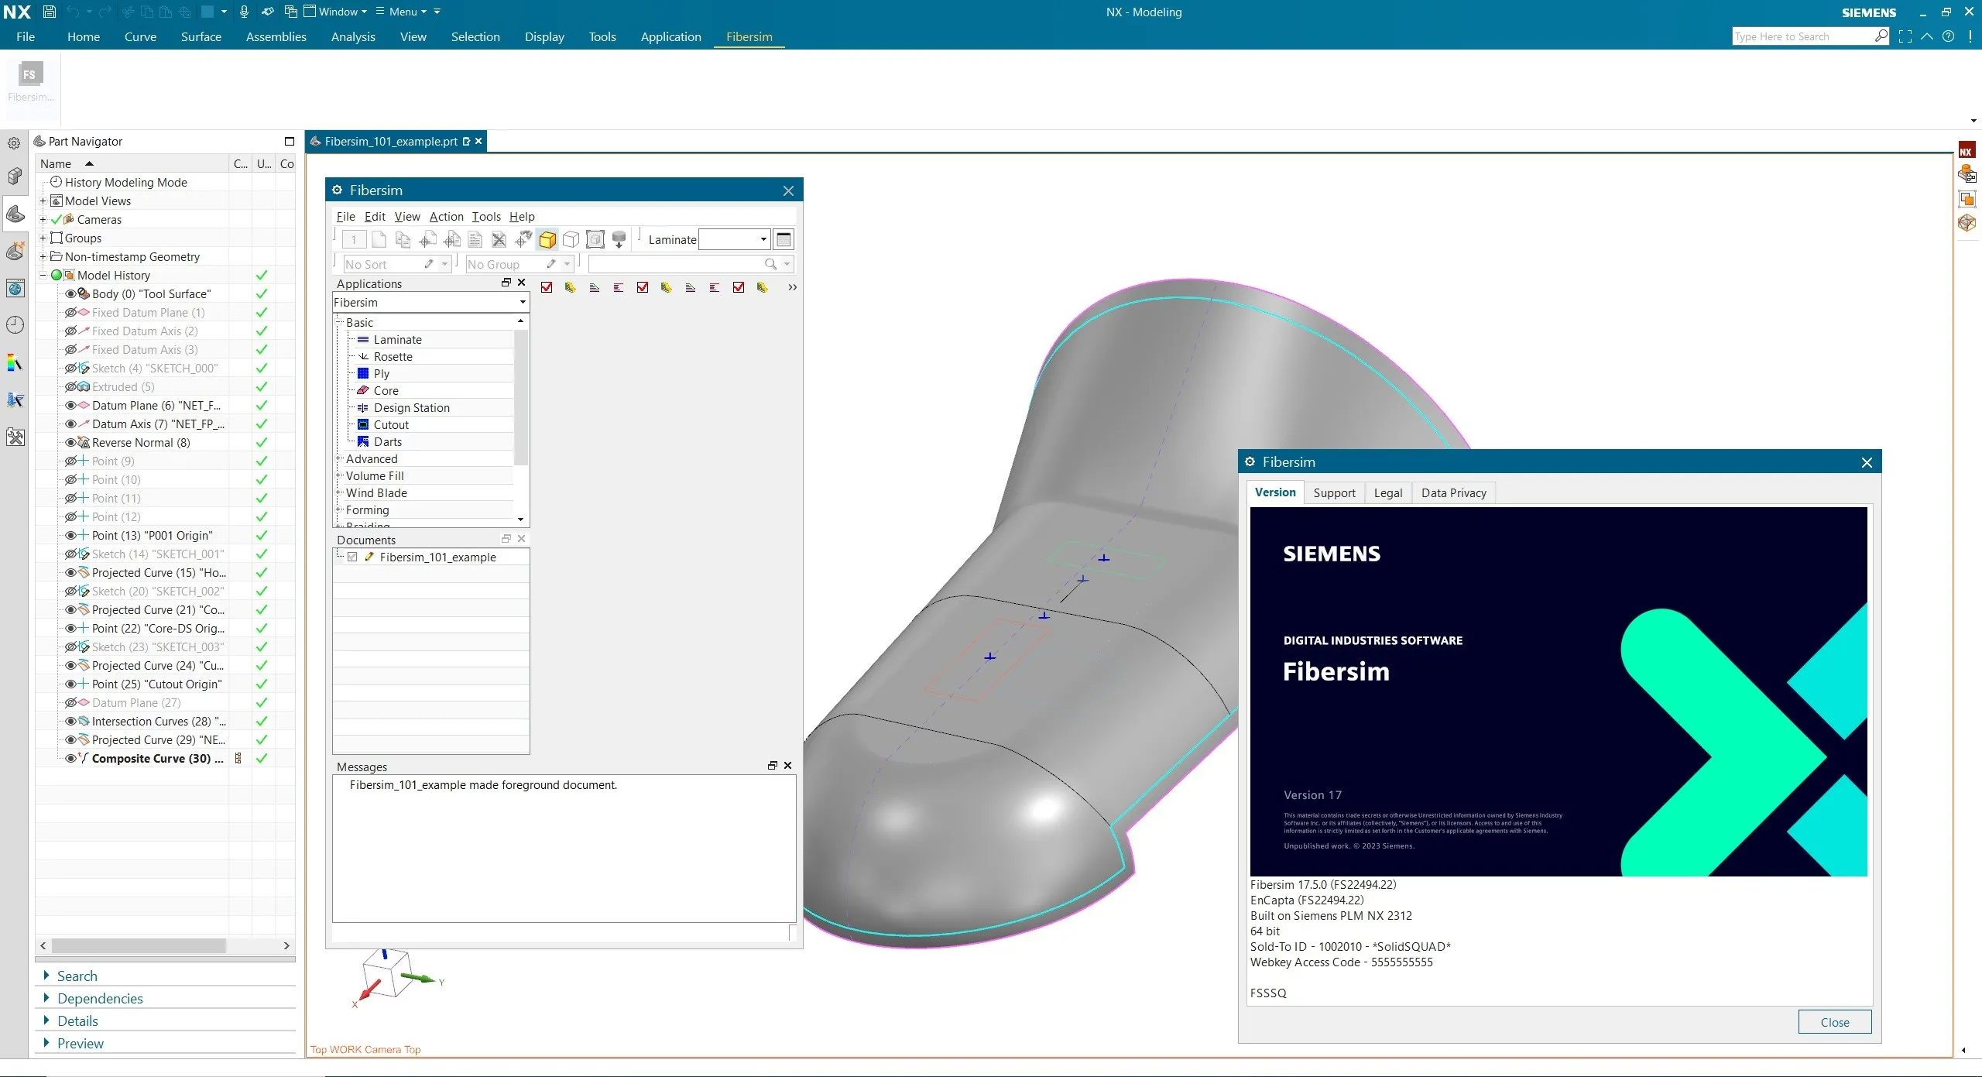
Task: Open the Tools menu in Fibersim dialog
Action: (486, 217)
